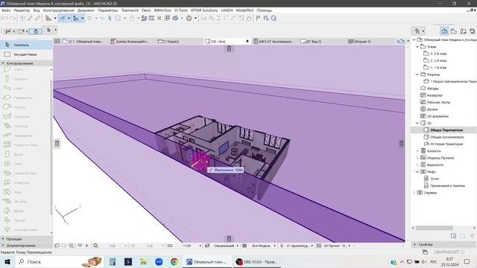The height and width of the screenshot is (268, 477).
Task: Switch to the Центр Взаимодейст... tab
Action: pyautogui.click(x=132, y=42)
